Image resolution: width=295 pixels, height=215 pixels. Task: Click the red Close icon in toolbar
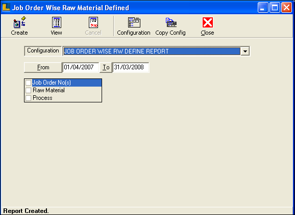click(x=208, y=22)
